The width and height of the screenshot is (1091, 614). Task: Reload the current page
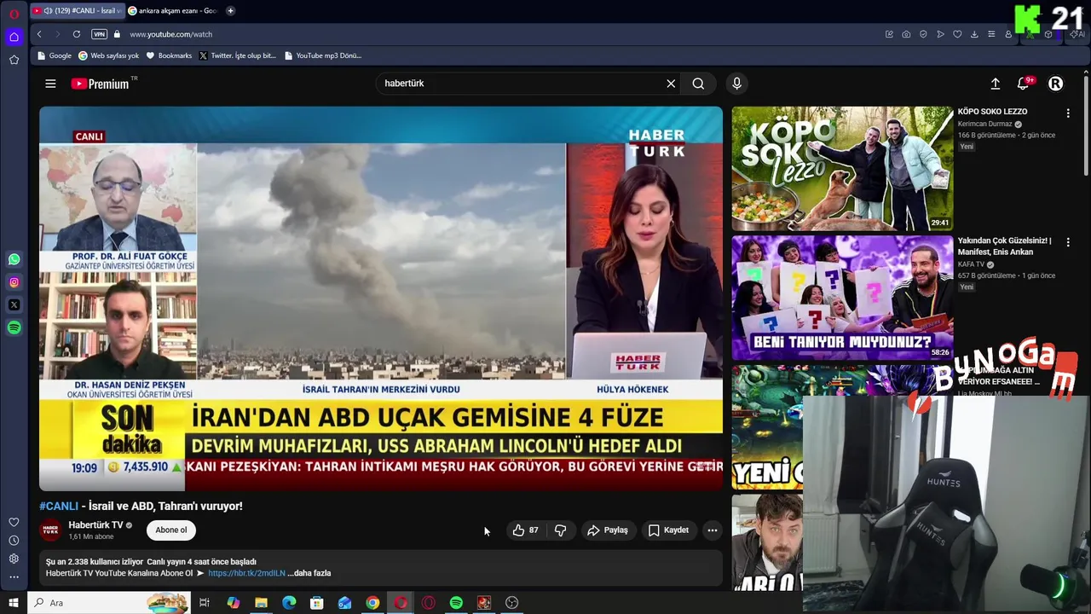(77, 34)
